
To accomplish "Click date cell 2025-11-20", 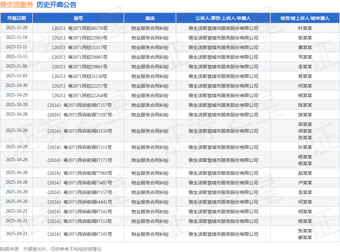I will click(x=17, y=28).
